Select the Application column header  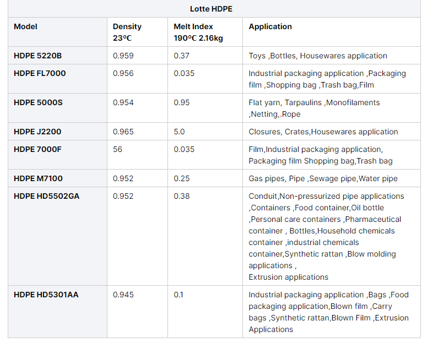click(x=270, y=26)
